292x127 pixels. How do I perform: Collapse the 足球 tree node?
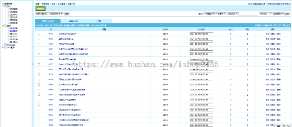tap(3, 6)
